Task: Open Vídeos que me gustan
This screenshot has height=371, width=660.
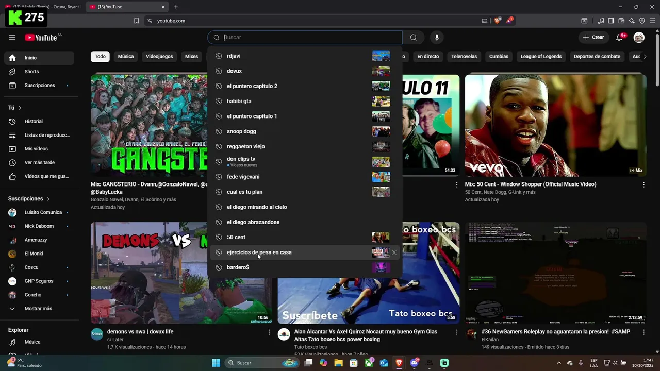Action: point(39,176)
